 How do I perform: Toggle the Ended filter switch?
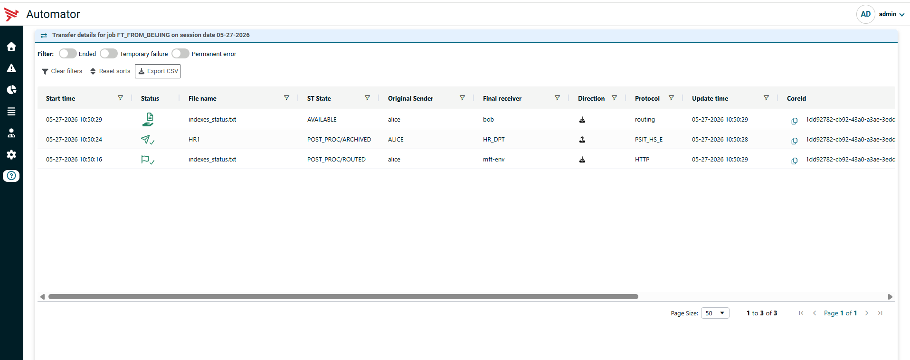coord(67,54)
